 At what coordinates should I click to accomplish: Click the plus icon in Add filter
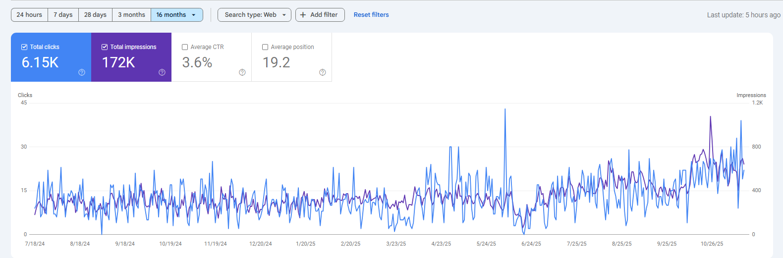pos(303,15)
